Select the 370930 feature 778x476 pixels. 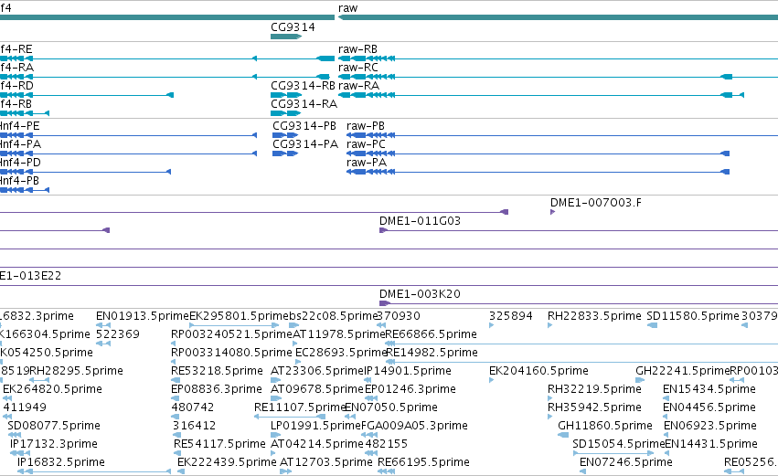coord(381,325)
